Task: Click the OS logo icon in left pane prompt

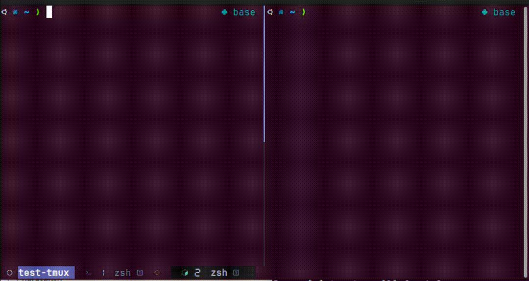Action: [x=4, y=12]
